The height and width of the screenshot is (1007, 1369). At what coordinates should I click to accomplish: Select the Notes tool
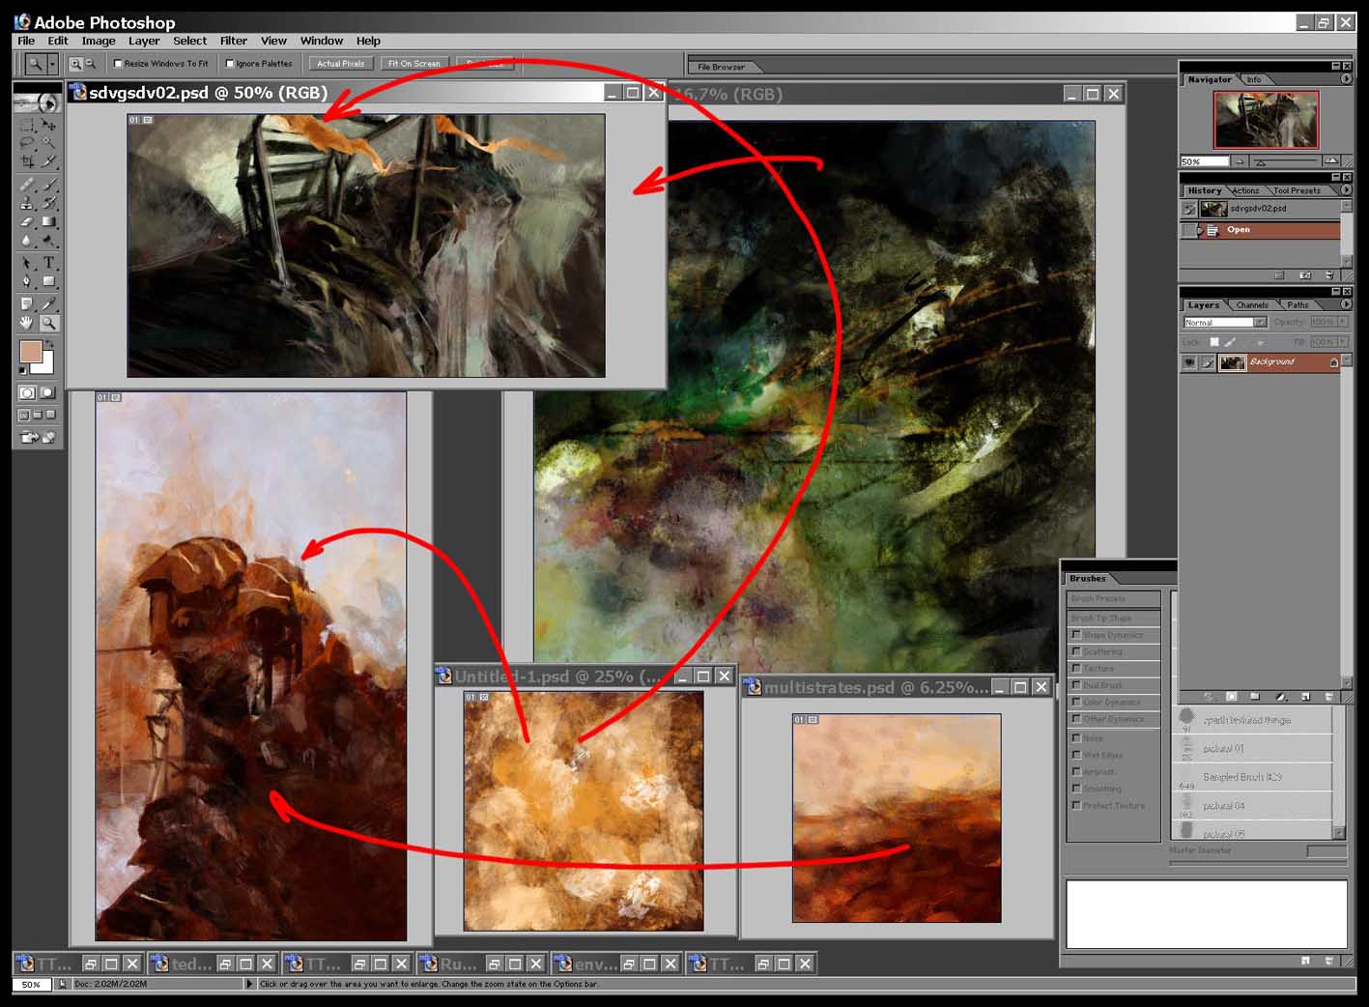[x=28, y=304]
